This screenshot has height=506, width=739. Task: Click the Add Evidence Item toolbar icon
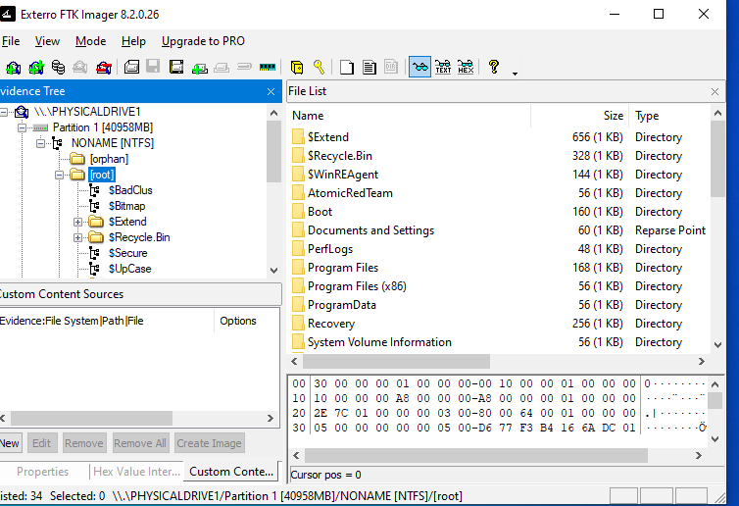tap(13, 68)
